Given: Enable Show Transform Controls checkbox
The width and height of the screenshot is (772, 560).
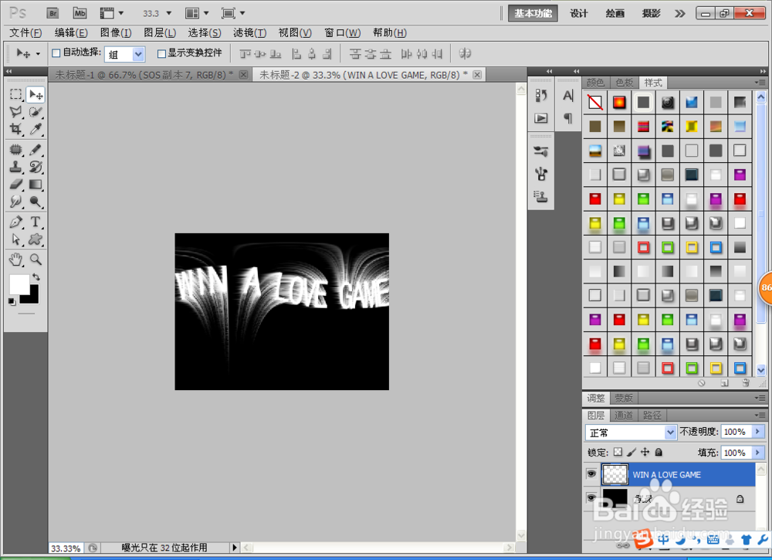Looking at the screenshot, I should tap(161, 53).
